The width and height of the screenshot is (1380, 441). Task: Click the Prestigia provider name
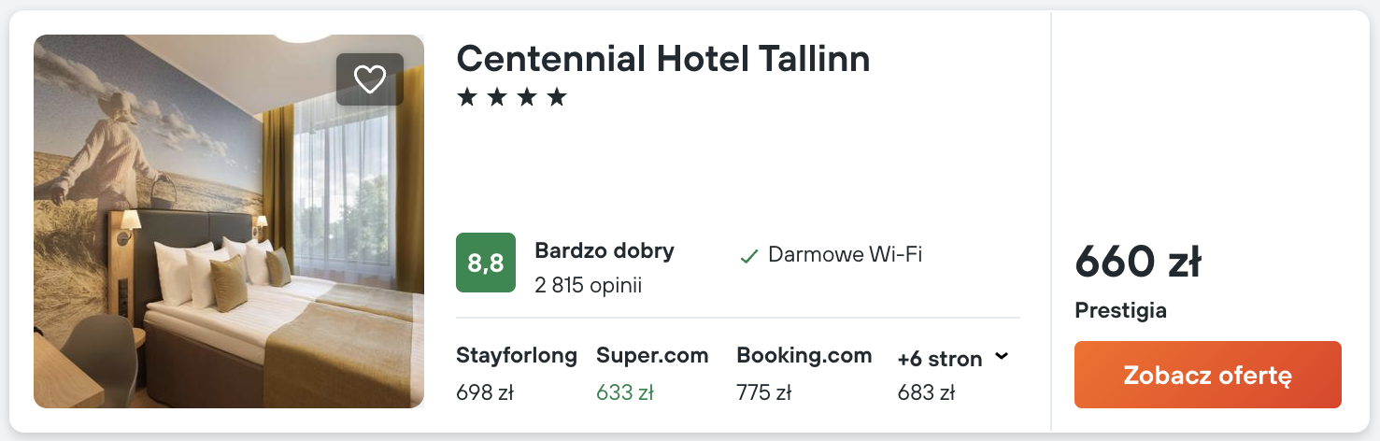pos(1120,310)
